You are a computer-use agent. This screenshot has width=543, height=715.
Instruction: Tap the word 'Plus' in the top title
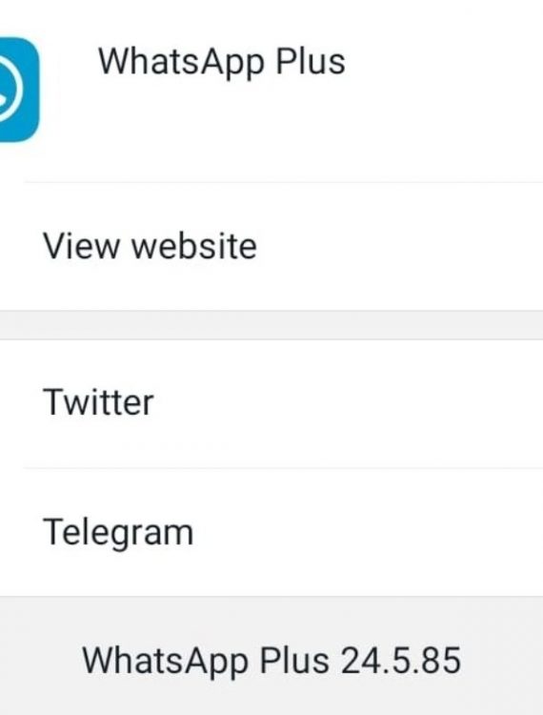click(x=311, y=62)
